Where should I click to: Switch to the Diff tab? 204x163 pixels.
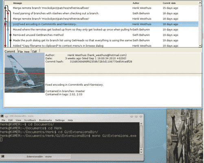click(35, 52)
